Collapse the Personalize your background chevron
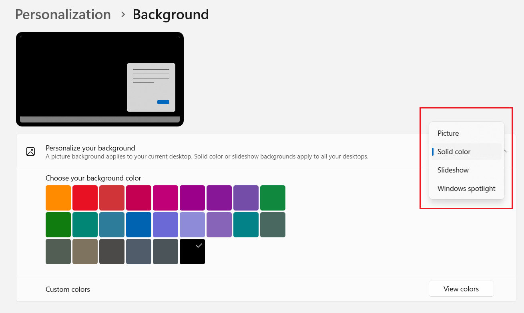Screen dimensions: 524x313 point(506,151)
